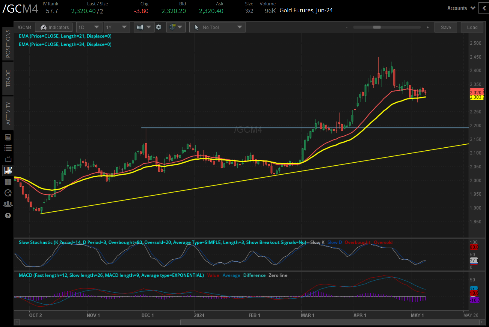Open the 1D timeframe dropdown
Screen dimensions: 489x327
[89, 27]
